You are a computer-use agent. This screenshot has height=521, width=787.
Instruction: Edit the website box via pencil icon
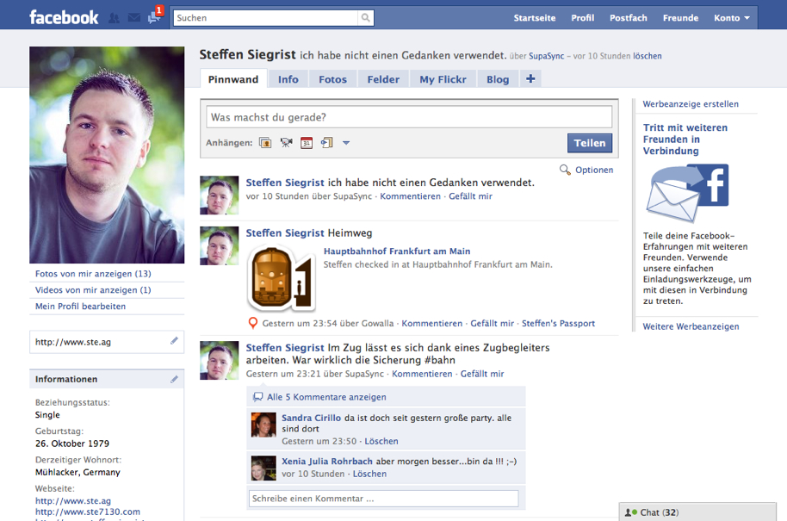tap(174, 341)
